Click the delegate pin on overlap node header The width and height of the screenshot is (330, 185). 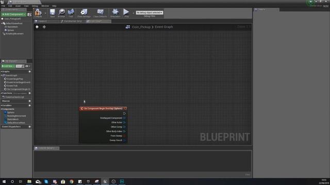(x=125, y=108)
